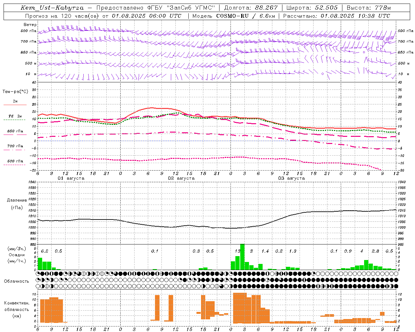The image size is (415, 332).
Task: Click the Тем-ра(°C) axis title
Action: (x=15, y=92)
